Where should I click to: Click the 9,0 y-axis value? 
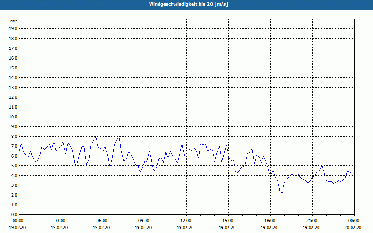(x=14, y=126)
